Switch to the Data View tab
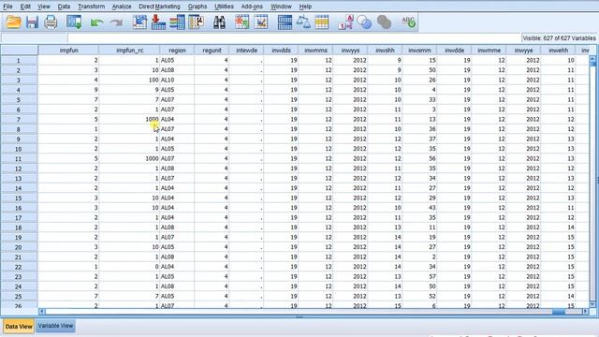Screen dimensions: 599x337 (19, 327)
